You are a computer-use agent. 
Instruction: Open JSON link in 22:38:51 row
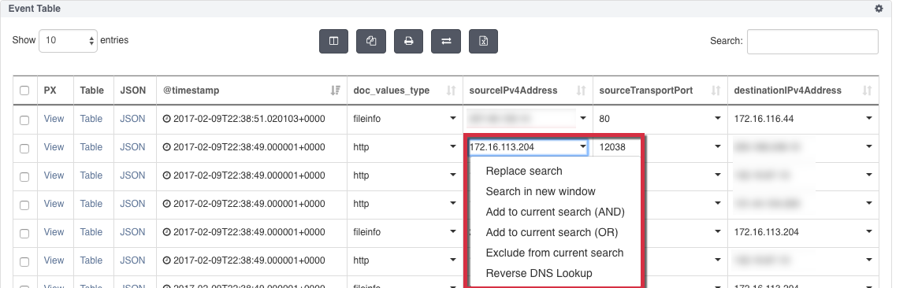[x=132, y=118]
